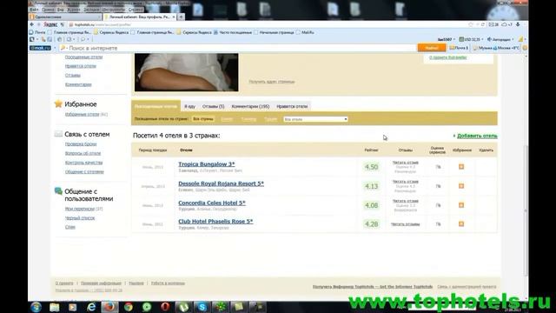Switch to the Я еду tab
Image resolution: width=556 pixels, height=313 pixels.
coord(189,106)
